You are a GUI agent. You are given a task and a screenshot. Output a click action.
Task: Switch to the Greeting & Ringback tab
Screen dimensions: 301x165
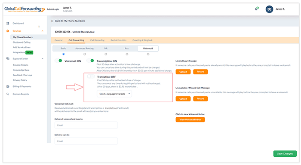click(142, 40)
